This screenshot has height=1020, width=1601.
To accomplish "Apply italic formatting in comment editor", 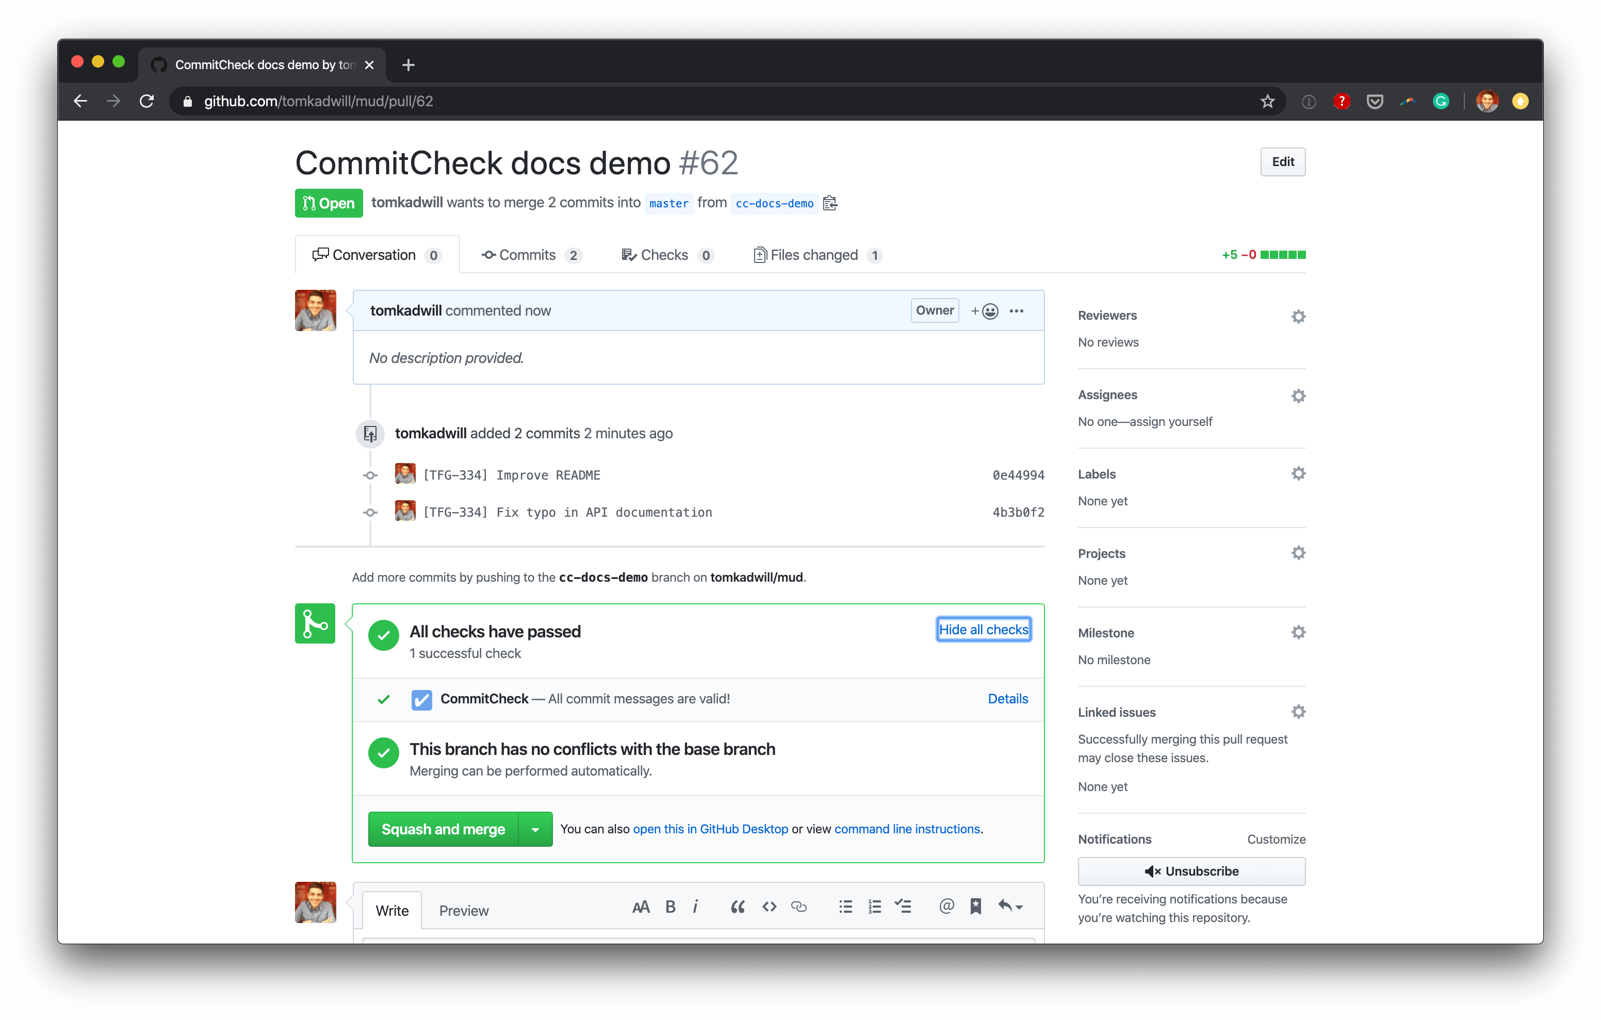I will point(695,907).
